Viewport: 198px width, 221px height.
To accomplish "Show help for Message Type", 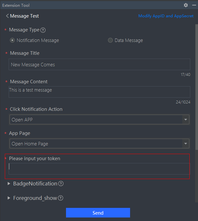I will point(43,30).
